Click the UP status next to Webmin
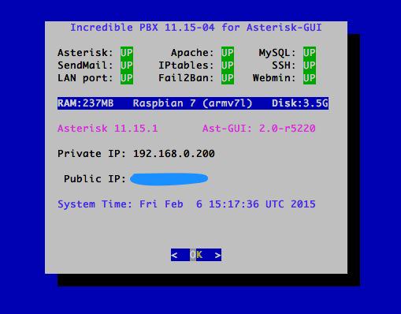 point(310,78)
